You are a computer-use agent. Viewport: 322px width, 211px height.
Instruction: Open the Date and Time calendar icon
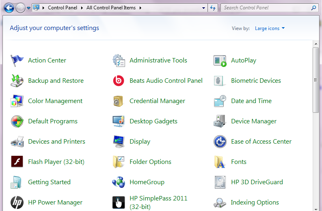point(220,101)
